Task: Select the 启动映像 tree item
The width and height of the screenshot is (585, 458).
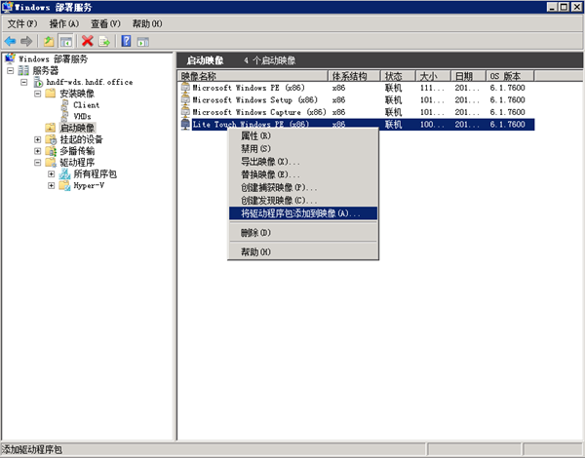Action: 77,128
